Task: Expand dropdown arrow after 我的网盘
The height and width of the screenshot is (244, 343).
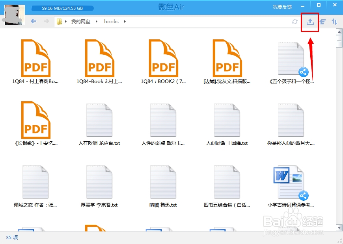Action: (97, 21)
